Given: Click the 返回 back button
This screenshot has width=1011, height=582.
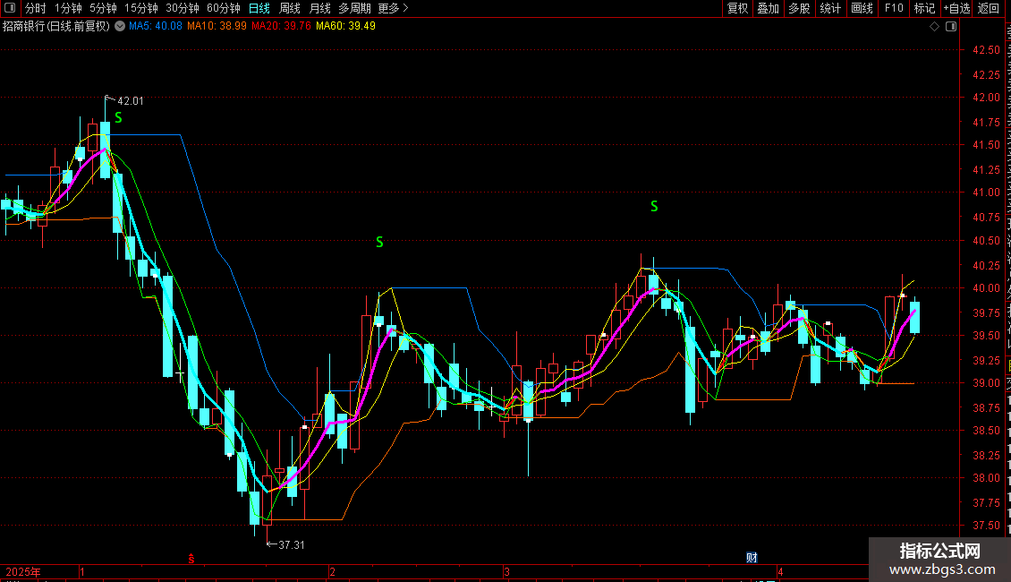Looking at the screenshot, I should (x=988, y=8).
